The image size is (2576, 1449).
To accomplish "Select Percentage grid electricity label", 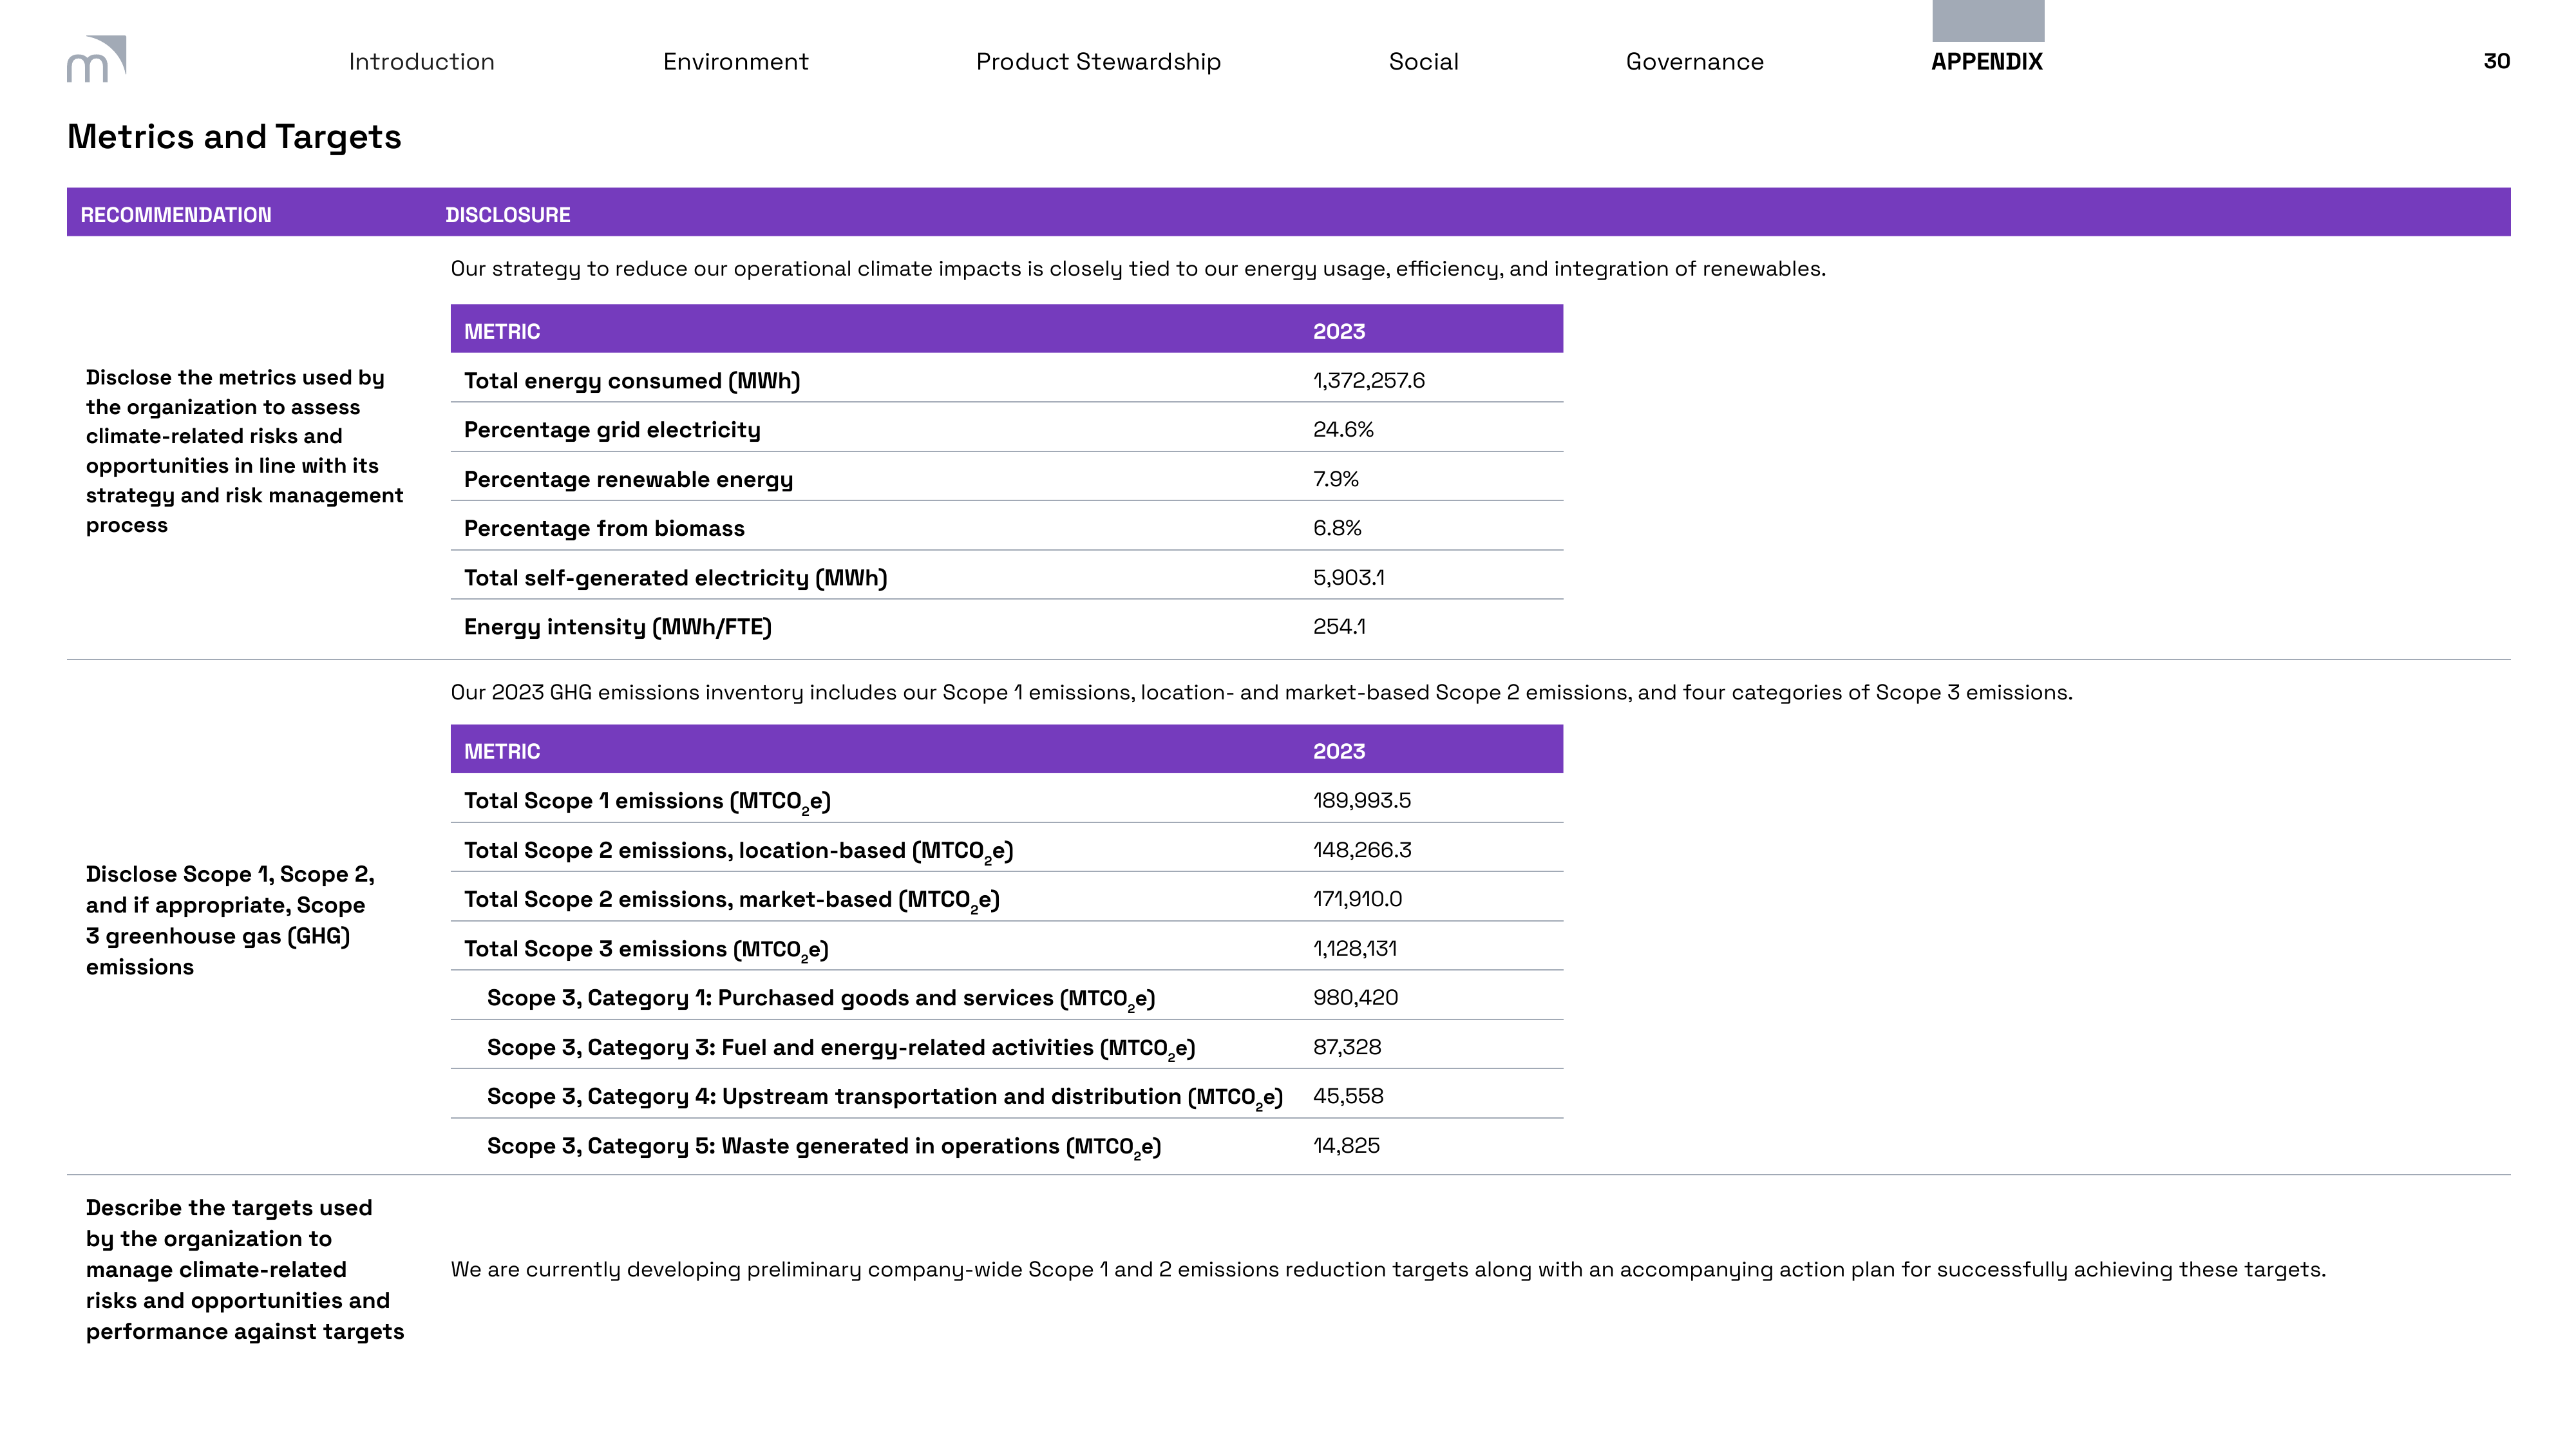I will pyautogui.click(x=612, y=430).
